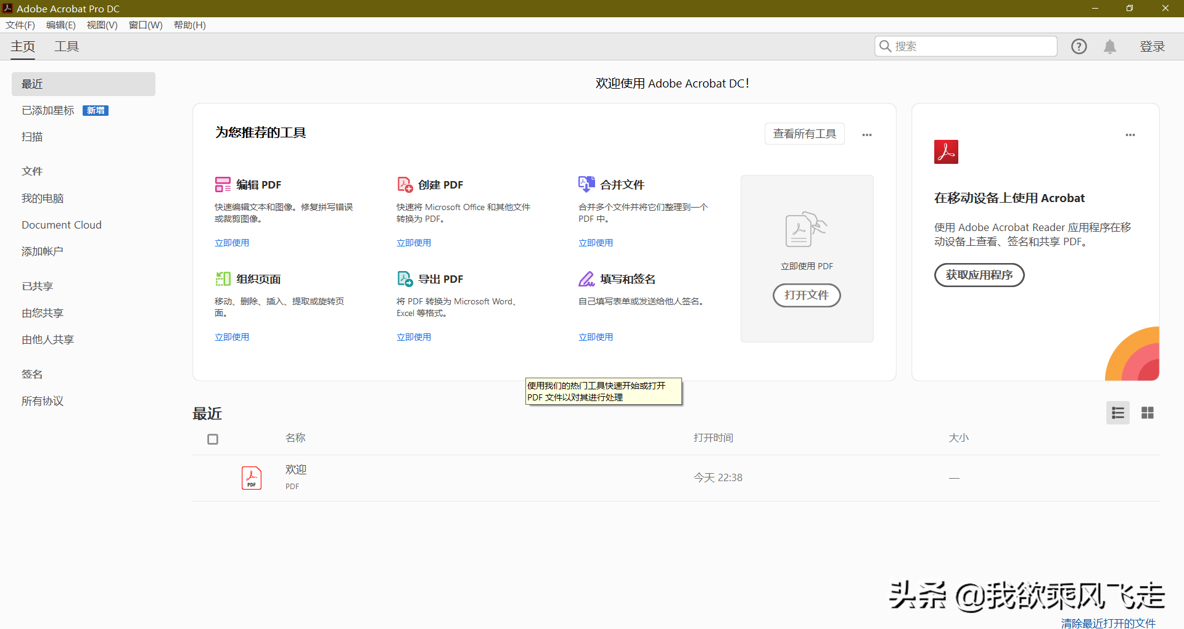Click 立即使用 under 创建 PDF
This screenshot has height=629, width=1184.
coord(414,243)
